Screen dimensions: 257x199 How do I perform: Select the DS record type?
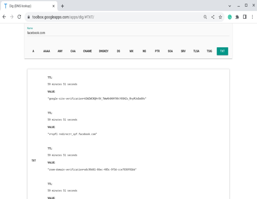[118, 51]
